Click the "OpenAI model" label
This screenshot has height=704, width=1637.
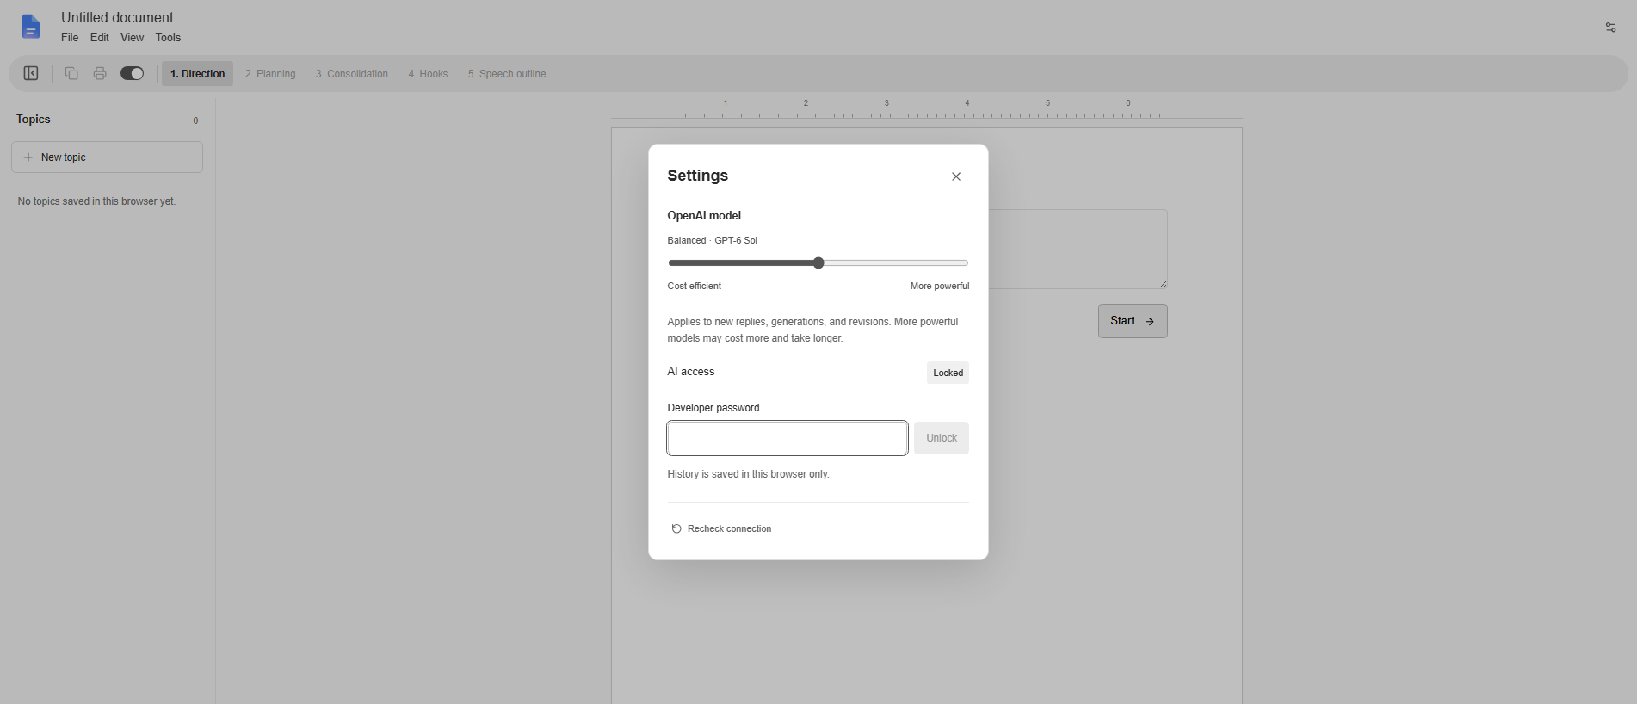coord(704,215)
